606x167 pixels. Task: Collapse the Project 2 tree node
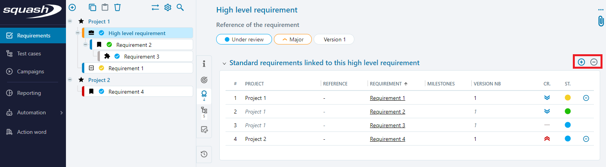click(70, 80)
